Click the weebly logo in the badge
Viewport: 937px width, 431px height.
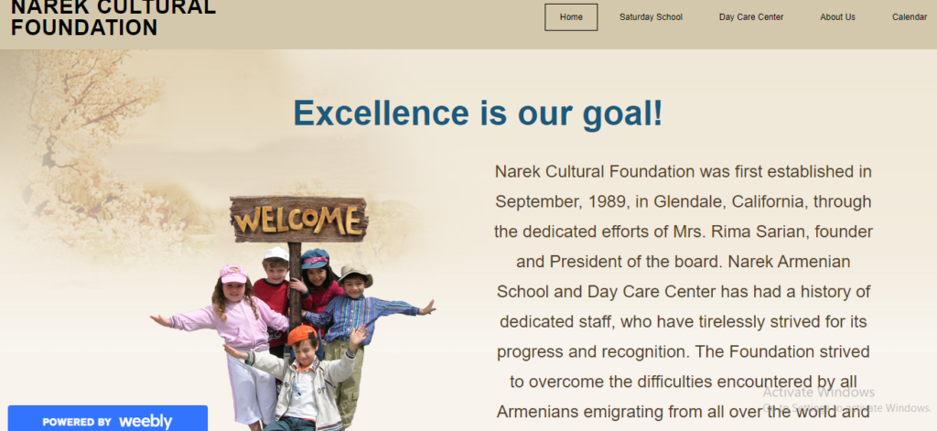(145, 421)
